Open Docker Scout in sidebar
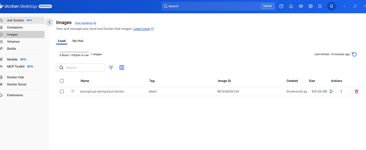Viewport: 366px width, 150px height. click(x=22, y=84)
